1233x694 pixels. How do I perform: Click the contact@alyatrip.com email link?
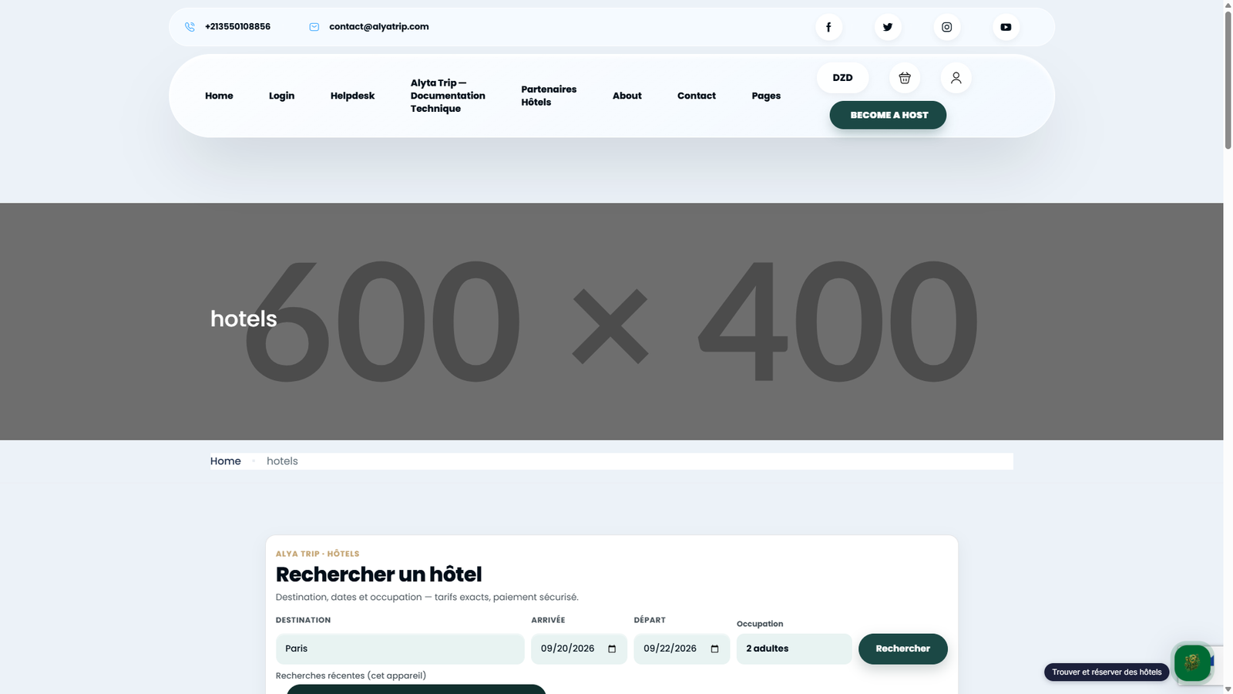[379, 27]
